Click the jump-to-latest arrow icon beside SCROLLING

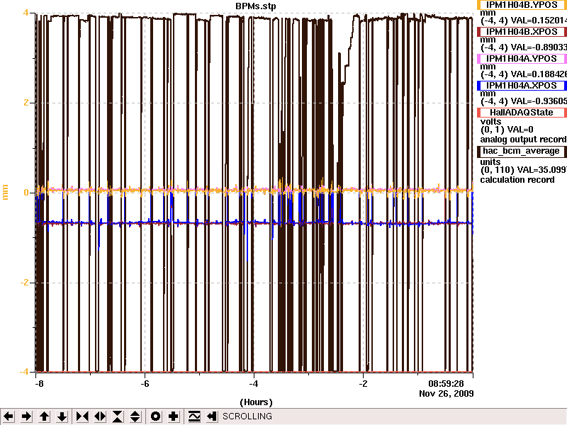[212, 416]
